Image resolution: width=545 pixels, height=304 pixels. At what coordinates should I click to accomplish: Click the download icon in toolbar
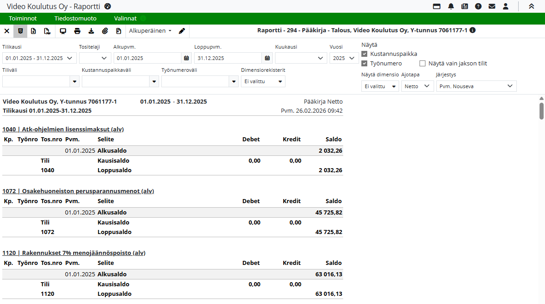click(91, 31)
